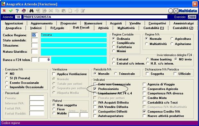Switch to the Acquisti tab

click(x=116, y=23)
